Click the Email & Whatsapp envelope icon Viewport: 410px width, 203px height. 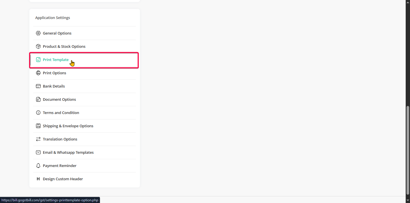[x=38, y=152]
